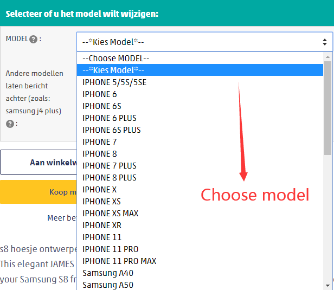This screenshot has width=334, height=290.
Task: Choose IPHONE 6S option
Action: (x=200, y=106)
